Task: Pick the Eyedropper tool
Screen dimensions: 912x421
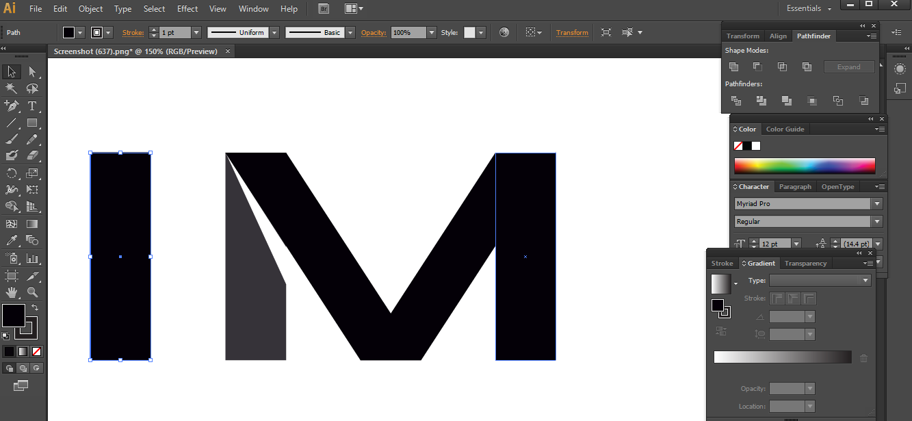Action: tap(11, 241)
